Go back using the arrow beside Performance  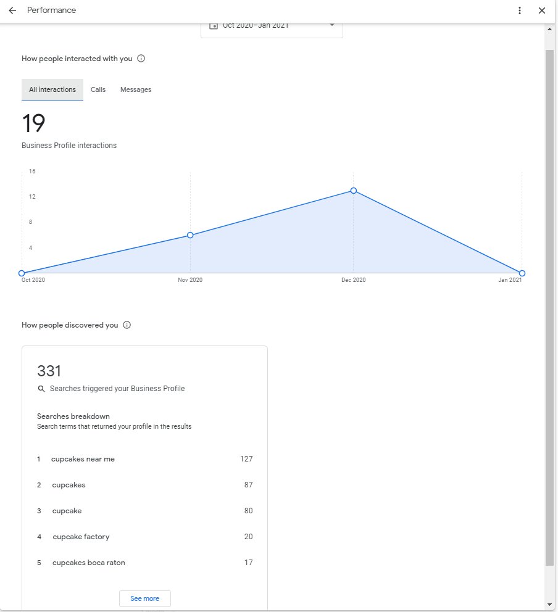[12, 10]
